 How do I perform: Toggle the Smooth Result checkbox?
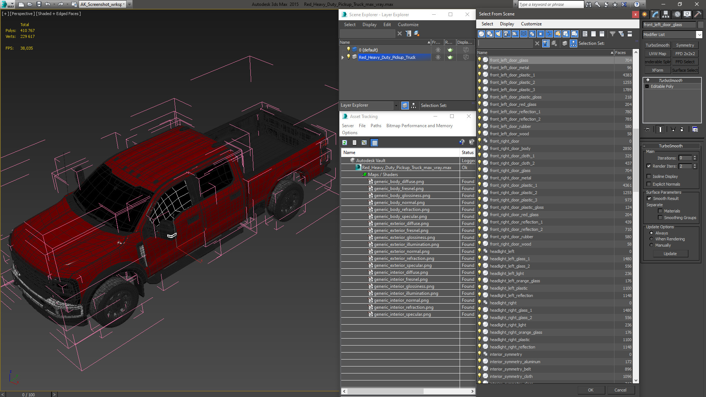pos(649,198)
